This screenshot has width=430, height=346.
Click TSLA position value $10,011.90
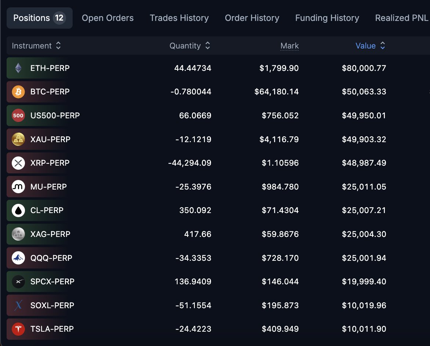click(364, 329)
